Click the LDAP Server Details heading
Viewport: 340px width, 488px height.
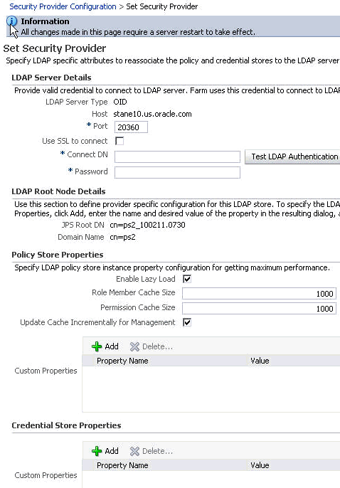[51, 78]
